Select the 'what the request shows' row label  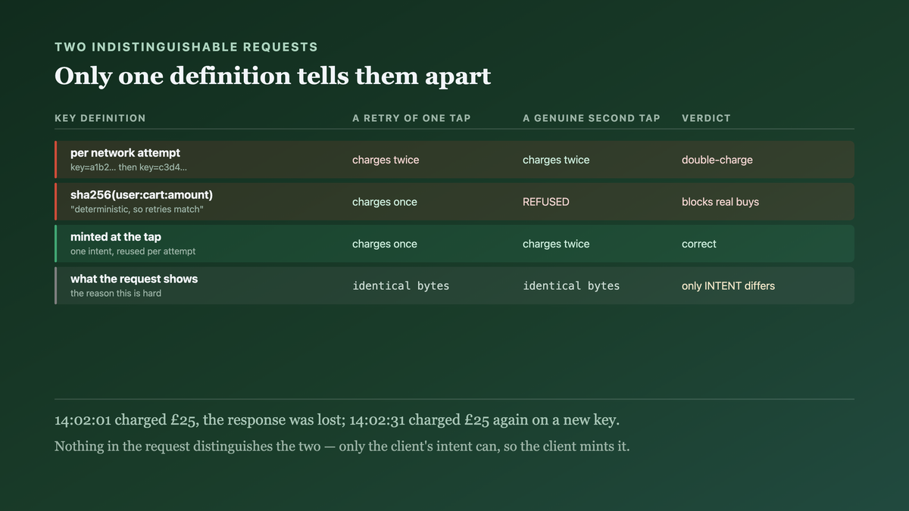[134, 279]
